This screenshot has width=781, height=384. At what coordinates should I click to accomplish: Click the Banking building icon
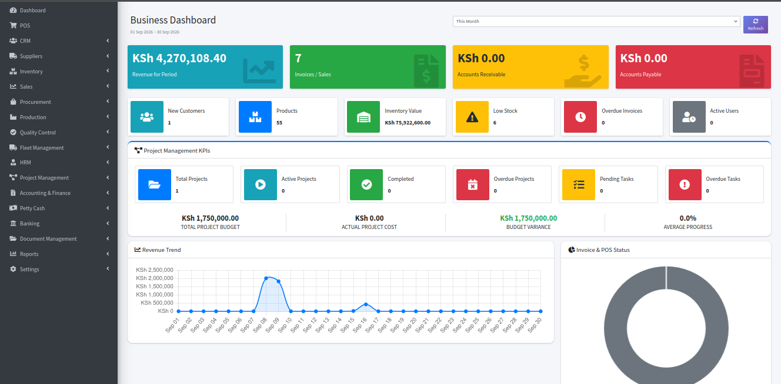(x=13, y=224)
